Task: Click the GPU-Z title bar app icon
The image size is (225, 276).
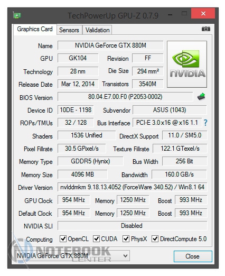Action: (17, 15)
